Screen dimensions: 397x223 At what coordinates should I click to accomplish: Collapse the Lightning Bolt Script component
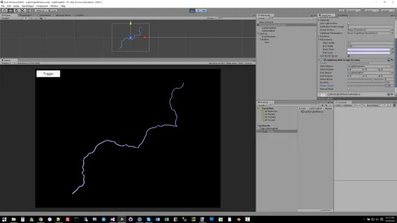(319, 60)
